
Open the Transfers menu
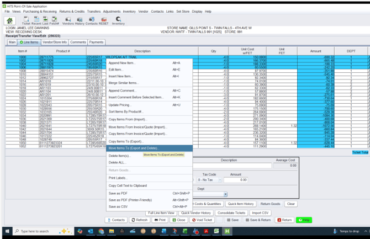point(94,12)
